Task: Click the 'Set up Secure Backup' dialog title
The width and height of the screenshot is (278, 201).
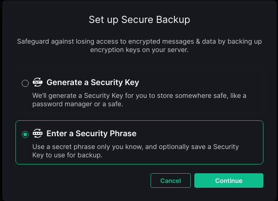Action: coord(139,20)
